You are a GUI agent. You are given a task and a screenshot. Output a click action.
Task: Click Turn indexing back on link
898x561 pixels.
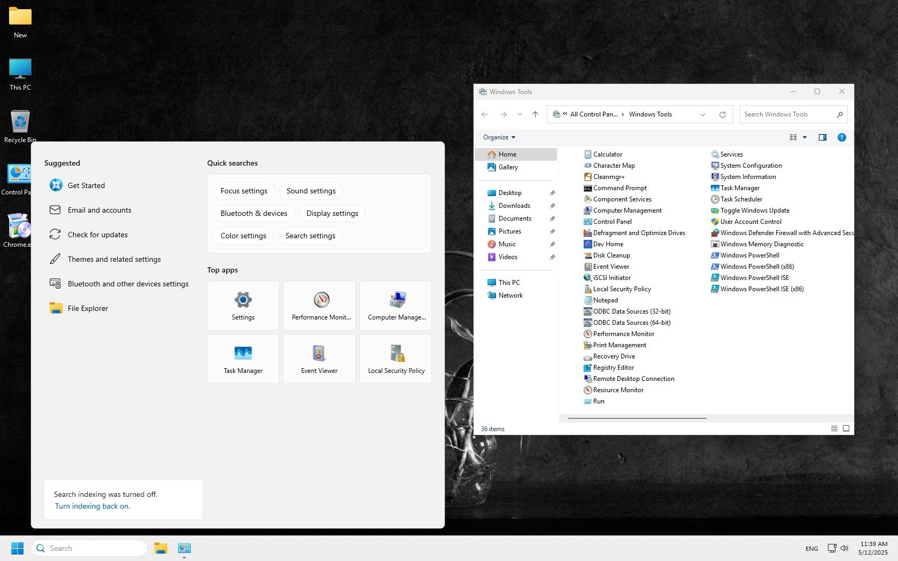[x=92, y=506]
